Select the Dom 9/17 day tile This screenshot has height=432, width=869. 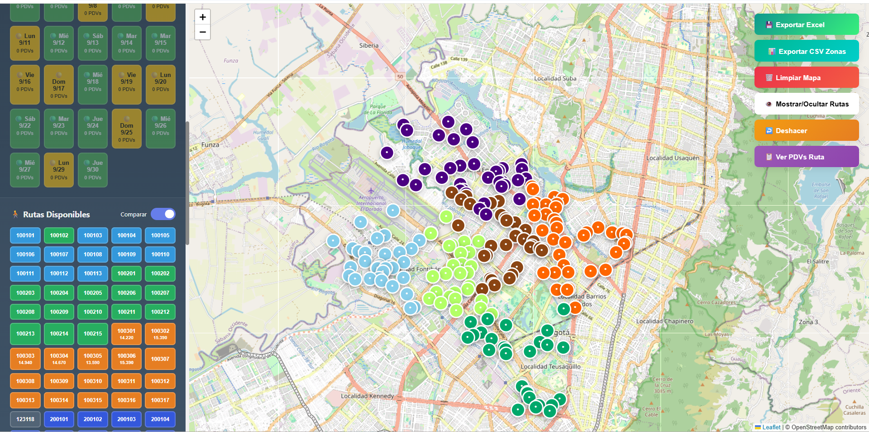tap(58, 85)
